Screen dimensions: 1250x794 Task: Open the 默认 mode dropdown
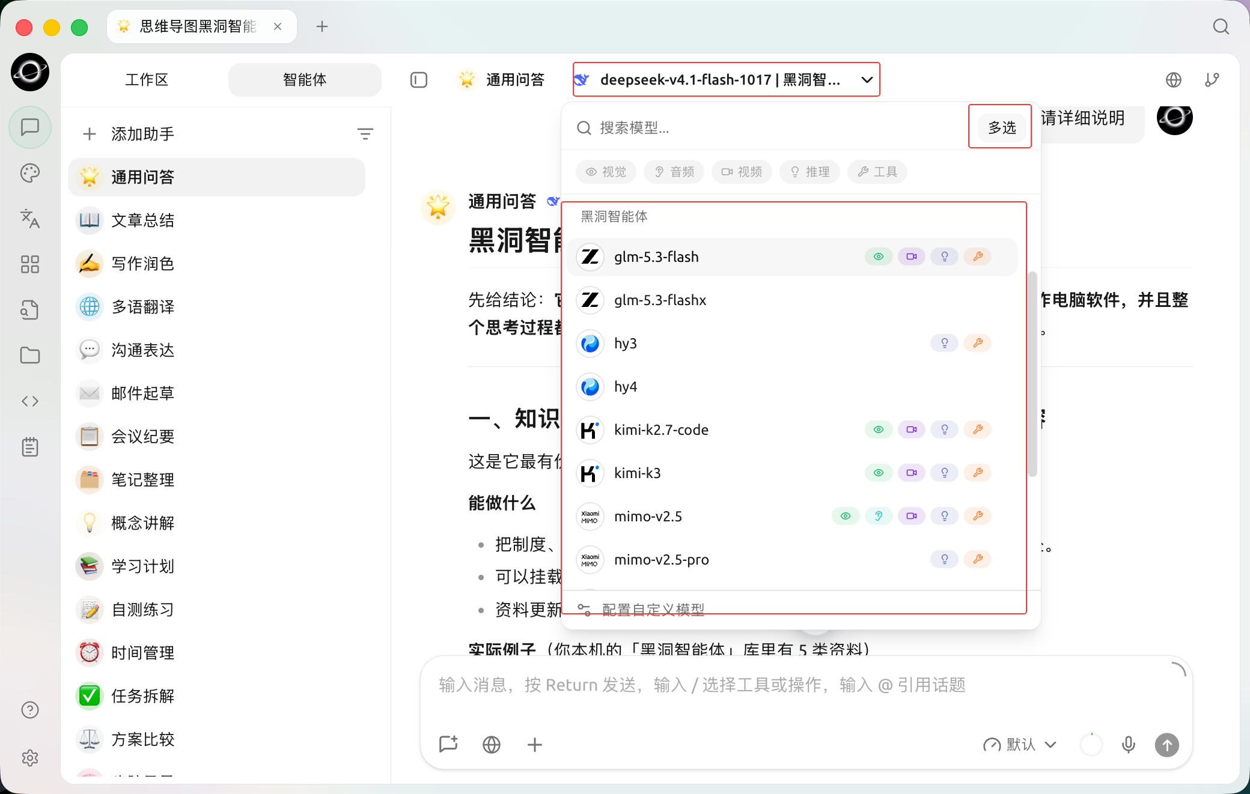click(1019, 745)
